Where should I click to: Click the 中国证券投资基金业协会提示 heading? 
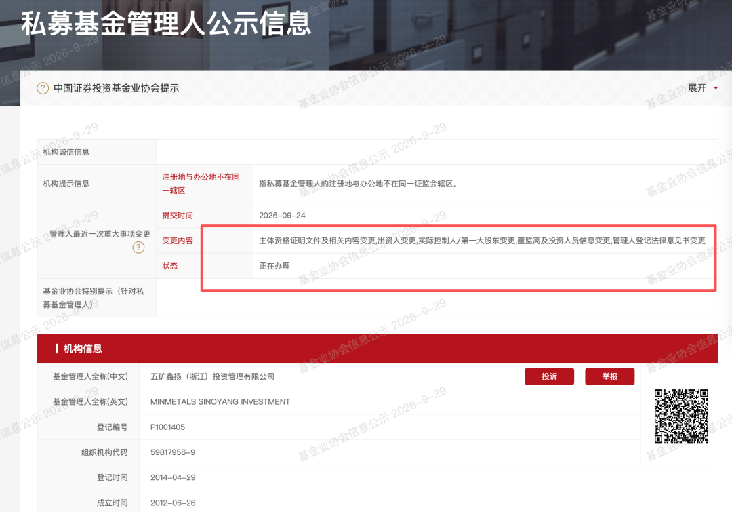[117, 88]
